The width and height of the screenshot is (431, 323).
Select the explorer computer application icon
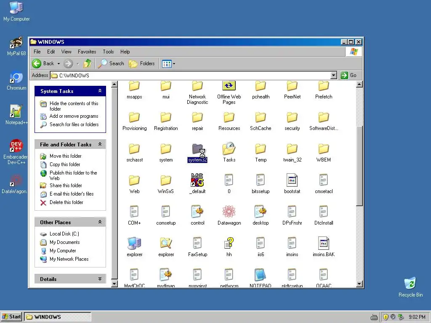134,243
